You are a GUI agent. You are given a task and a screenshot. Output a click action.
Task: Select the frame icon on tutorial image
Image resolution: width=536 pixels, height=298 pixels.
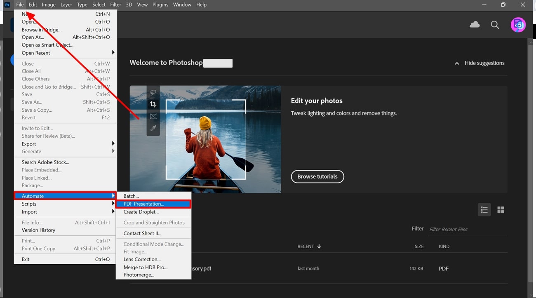(153, 116)
